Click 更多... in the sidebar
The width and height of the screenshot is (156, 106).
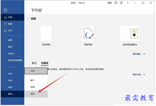tap(12, 94)
